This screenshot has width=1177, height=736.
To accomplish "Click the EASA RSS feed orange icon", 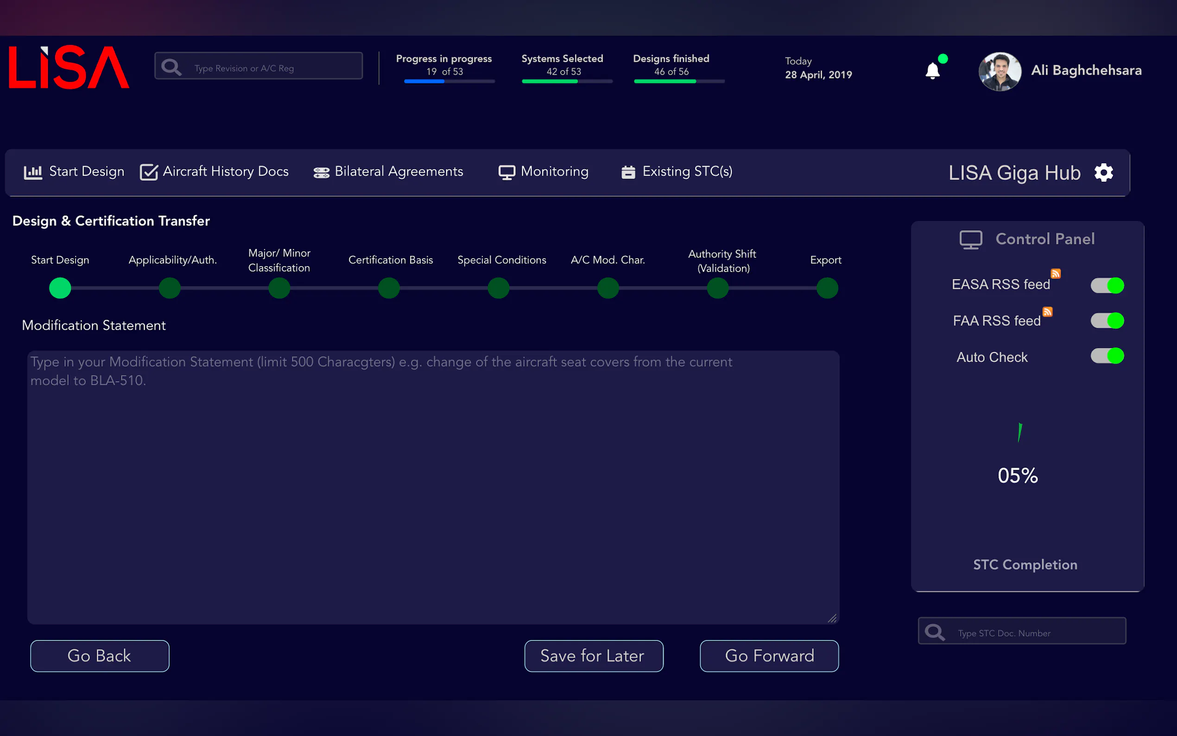I will point(1055,273).
